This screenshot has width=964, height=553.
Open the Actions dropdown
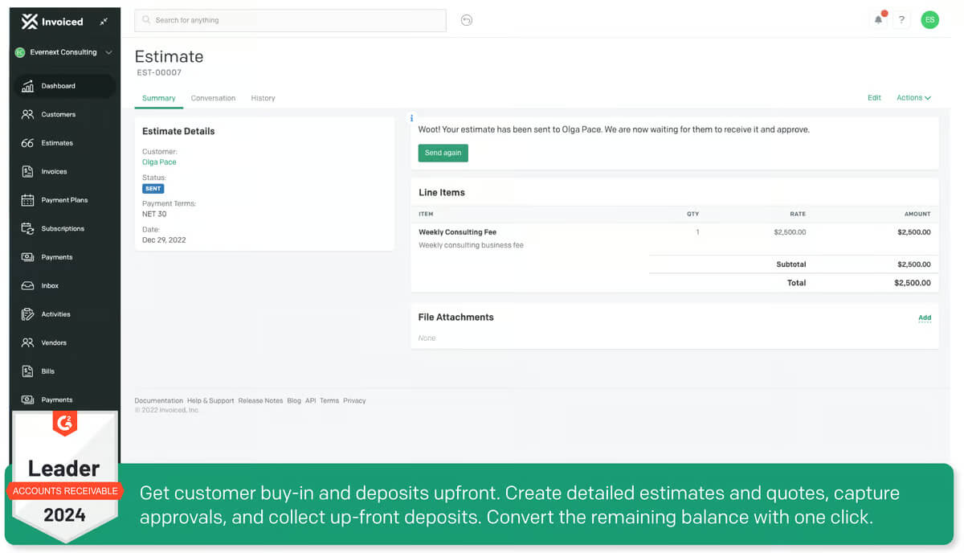pyautogui.click(x=913, y=98)
